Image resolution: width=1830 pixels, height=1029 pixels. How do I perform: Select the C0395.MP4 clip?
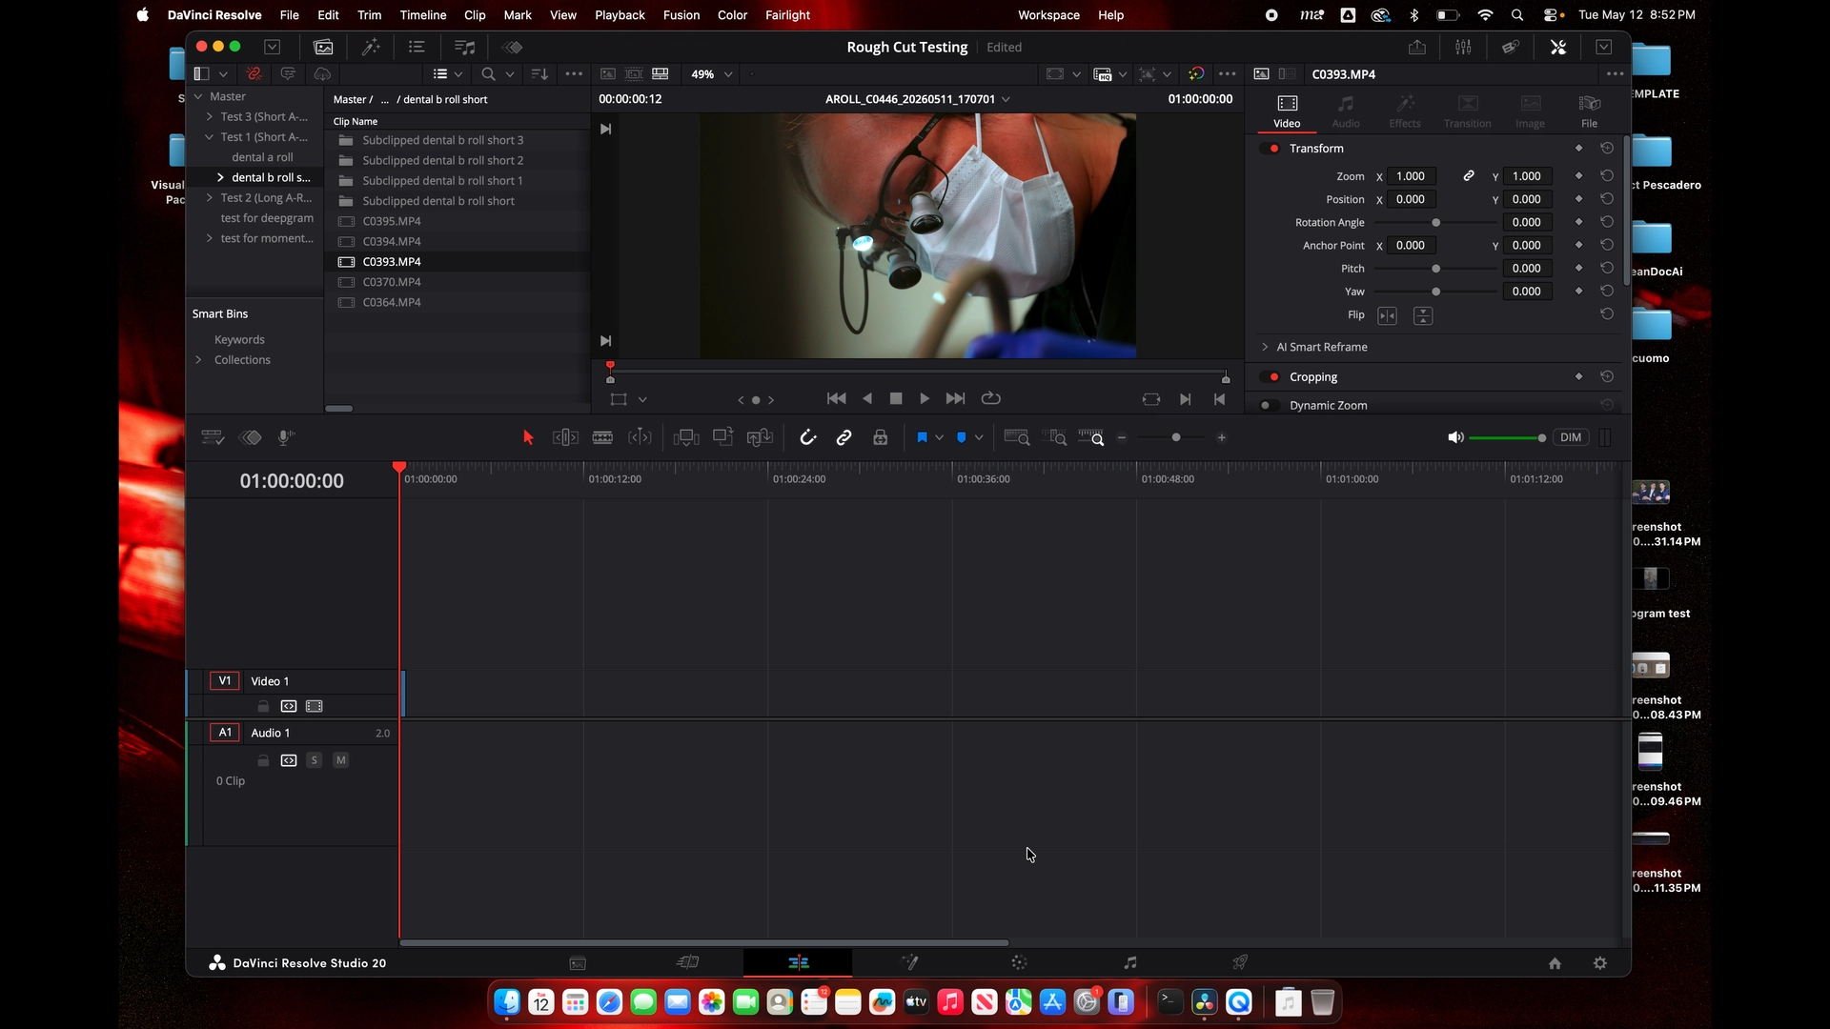392,221
